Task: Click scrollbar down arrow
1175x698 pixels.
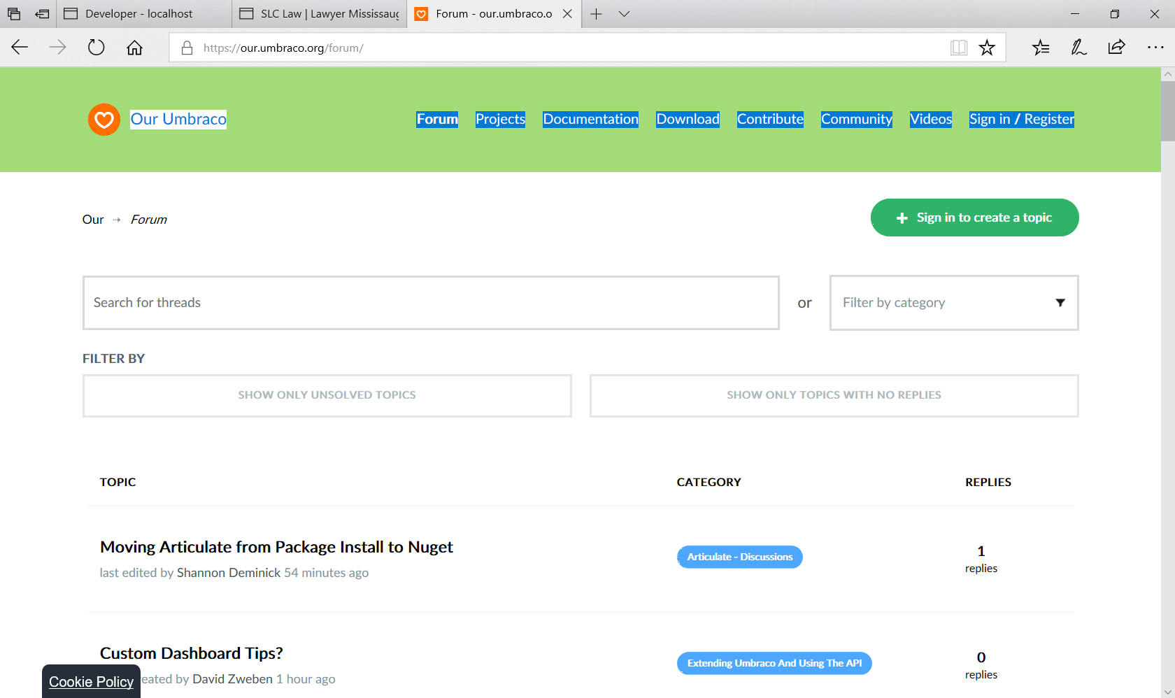Action: 1167,692
